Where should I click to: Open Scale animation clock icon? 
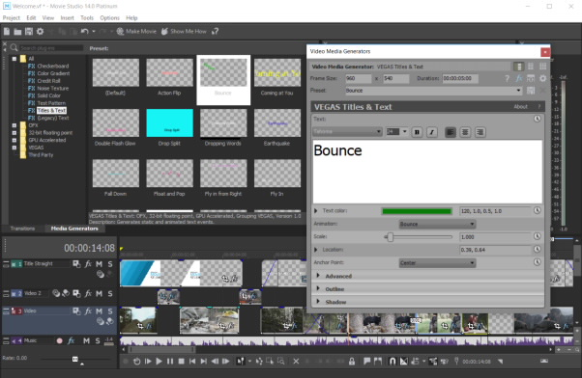[x=538, y=236]
